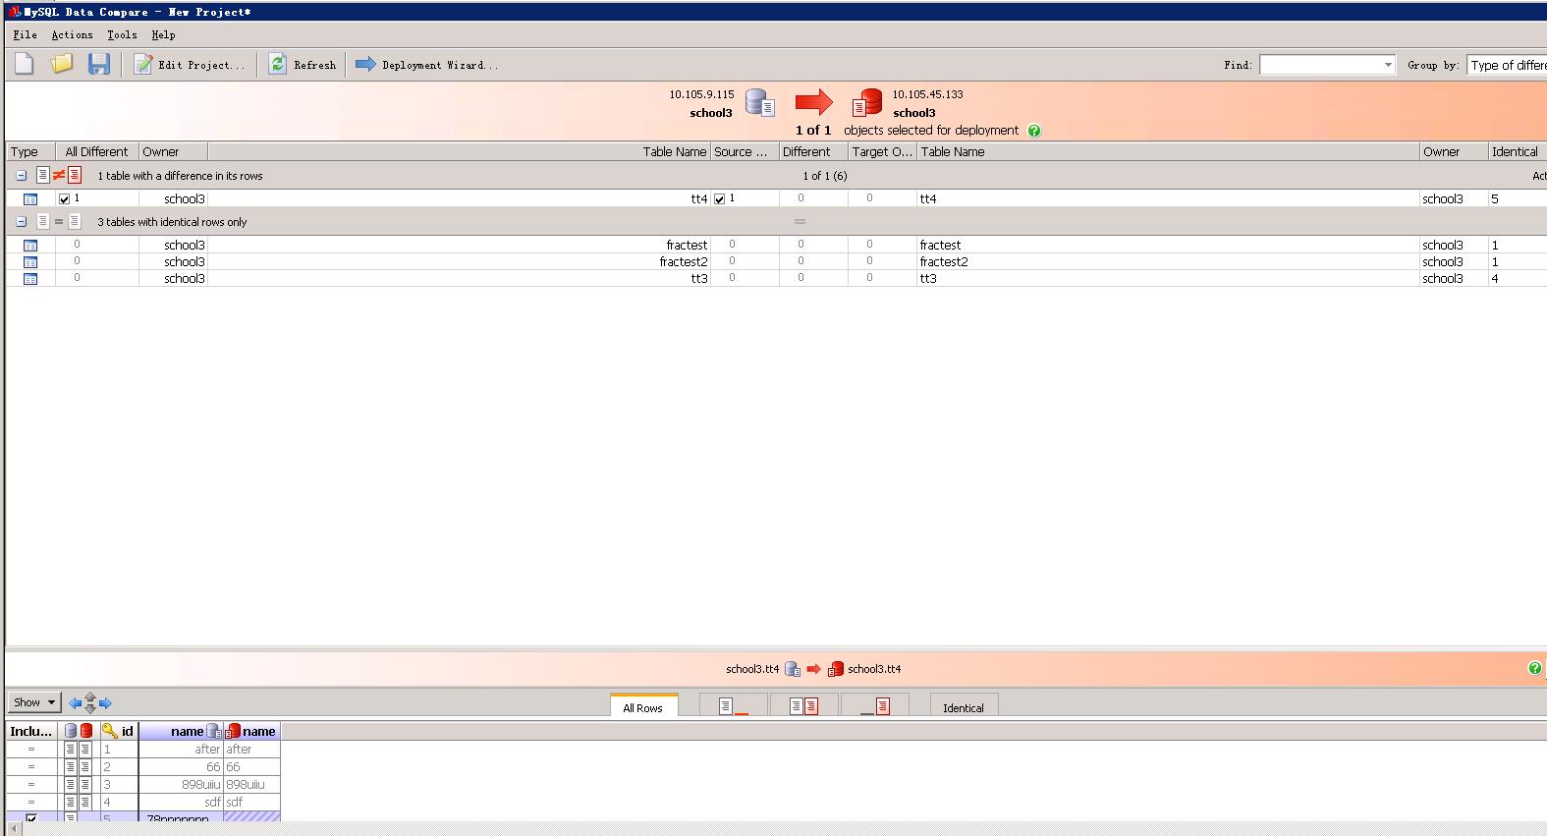Sort by the Different column header
Screen dimensions: 1547x836
point(813,152)
